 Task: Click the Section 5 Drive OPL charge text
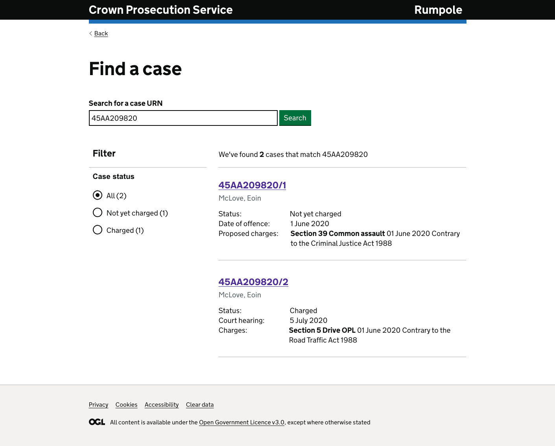click(322, 330)
